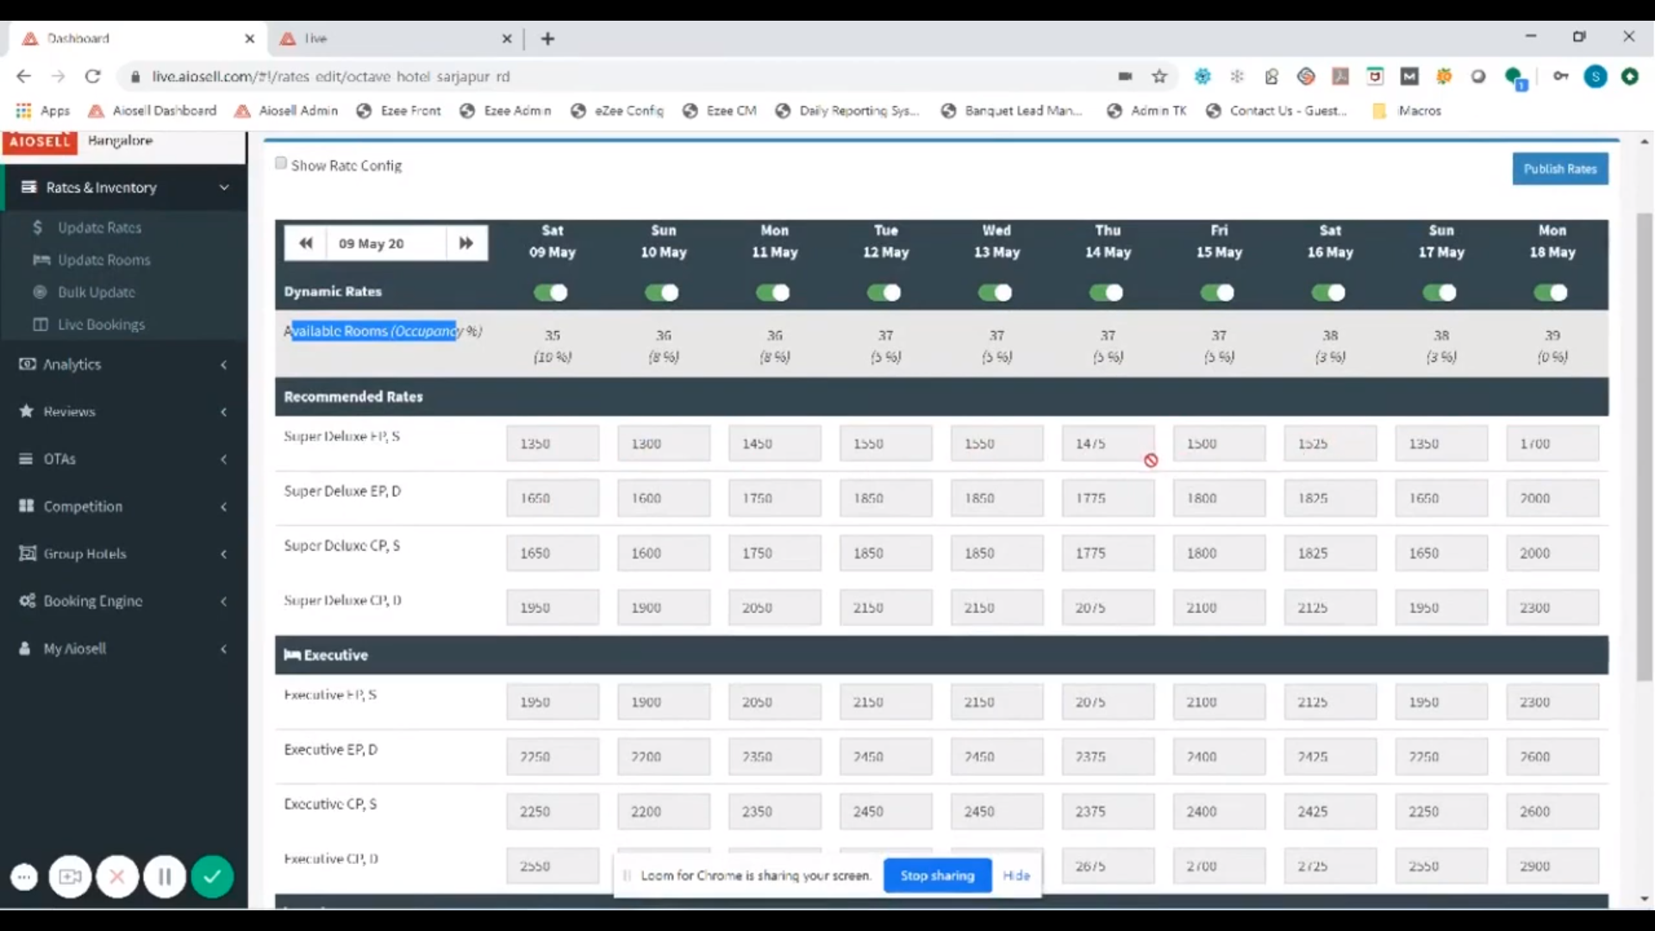Image resolution: width=1655 pixels, height=931 pixels.
Task: Reload the page with refresh icon
Action: [93, 77]
